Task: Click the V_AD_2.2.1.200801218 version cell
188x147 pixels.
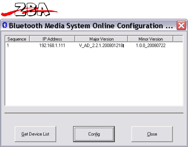Action: point(101,45)
